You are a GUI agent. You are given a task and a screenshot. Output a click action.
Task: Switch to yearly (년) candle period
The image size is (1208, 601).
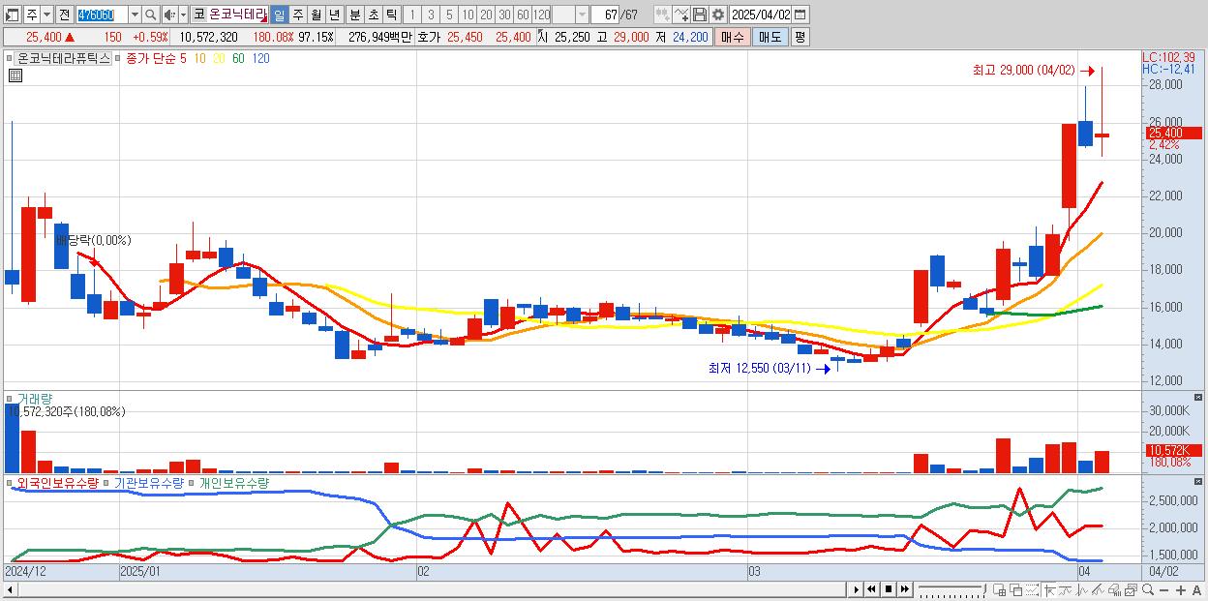click(334, 15)
